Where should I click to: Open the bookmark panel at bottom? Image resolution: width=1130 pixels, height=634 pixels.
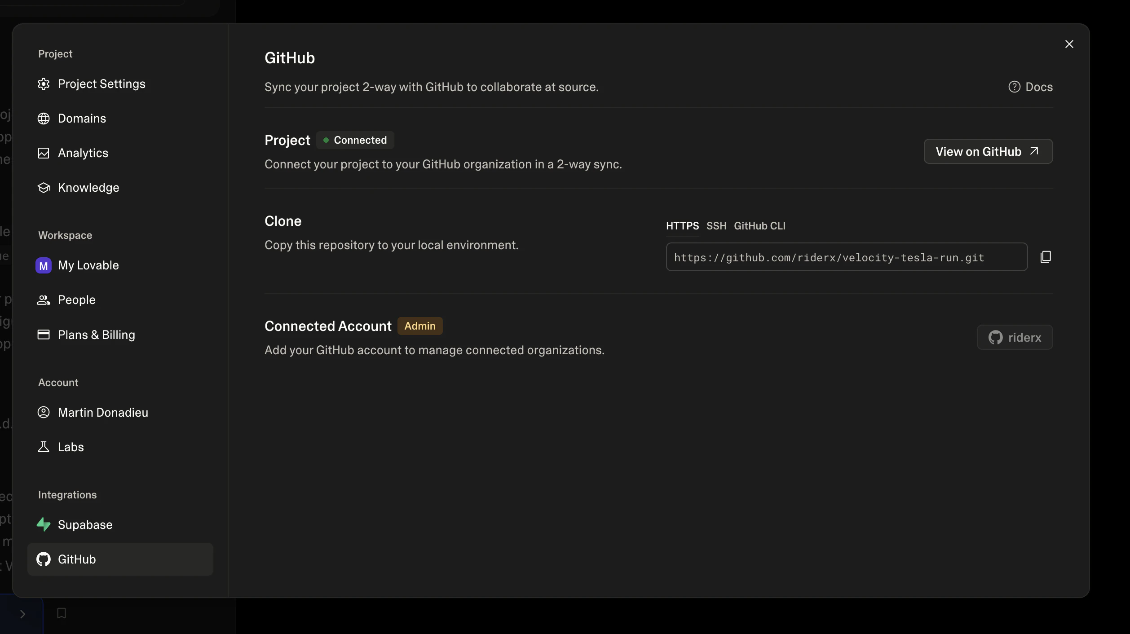click(61, 613)
